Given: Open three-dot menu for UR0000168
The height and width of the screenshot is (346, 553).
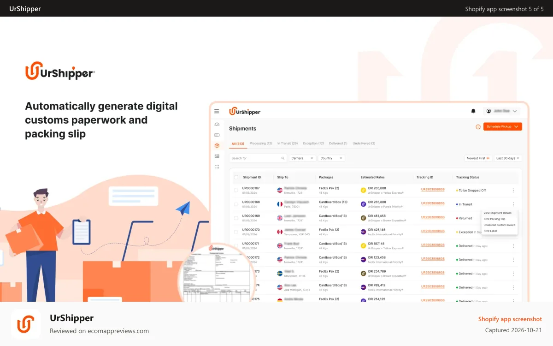Looking at the screenshot, I should pyautogui.click(x=513, y=204).
